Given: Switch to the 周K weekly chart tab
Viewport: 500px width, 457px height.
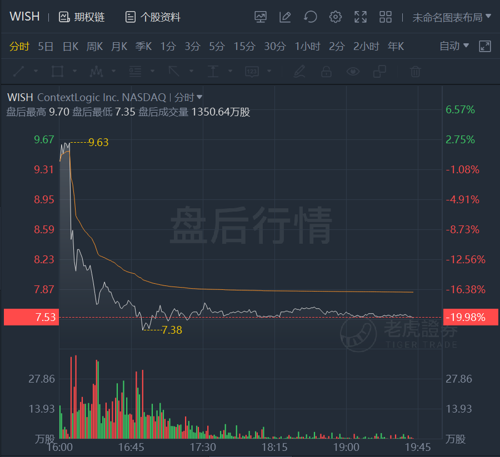Looking at the screenshot, I should (94, 47).
